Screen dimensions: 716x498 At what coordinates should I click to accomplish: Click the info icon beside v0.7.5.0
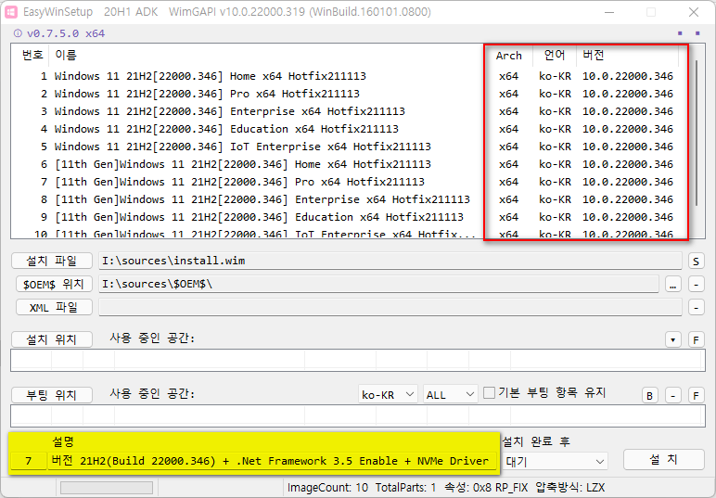click(x=18, y=33)
